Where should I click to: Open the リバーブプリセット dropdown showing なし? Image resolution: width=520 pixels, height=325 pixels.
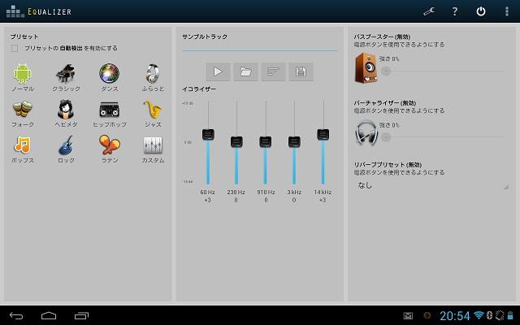point(431,186)
